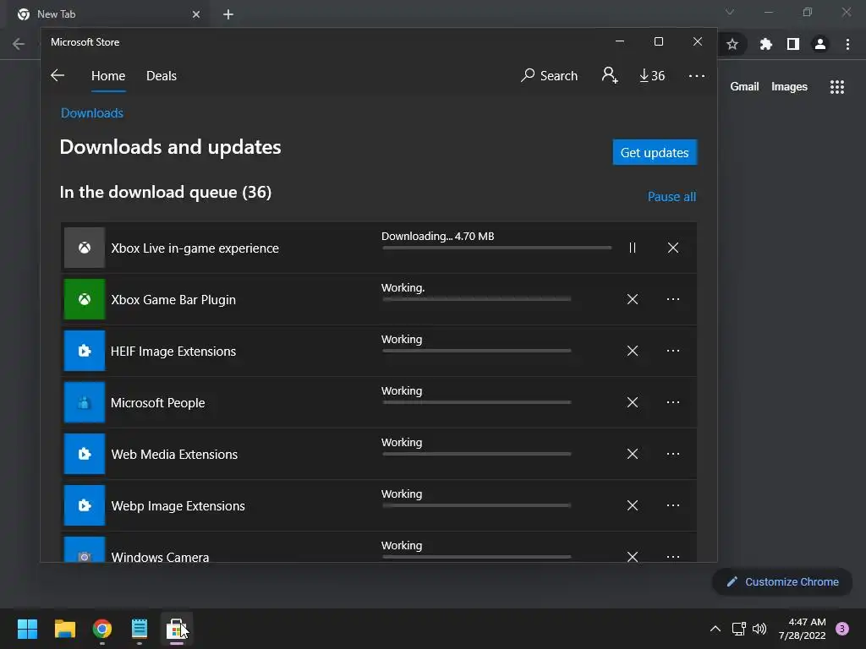Cancel the Webp Image Extensions update
Viewport: 866px width, 649px height.
coord(633,505)
